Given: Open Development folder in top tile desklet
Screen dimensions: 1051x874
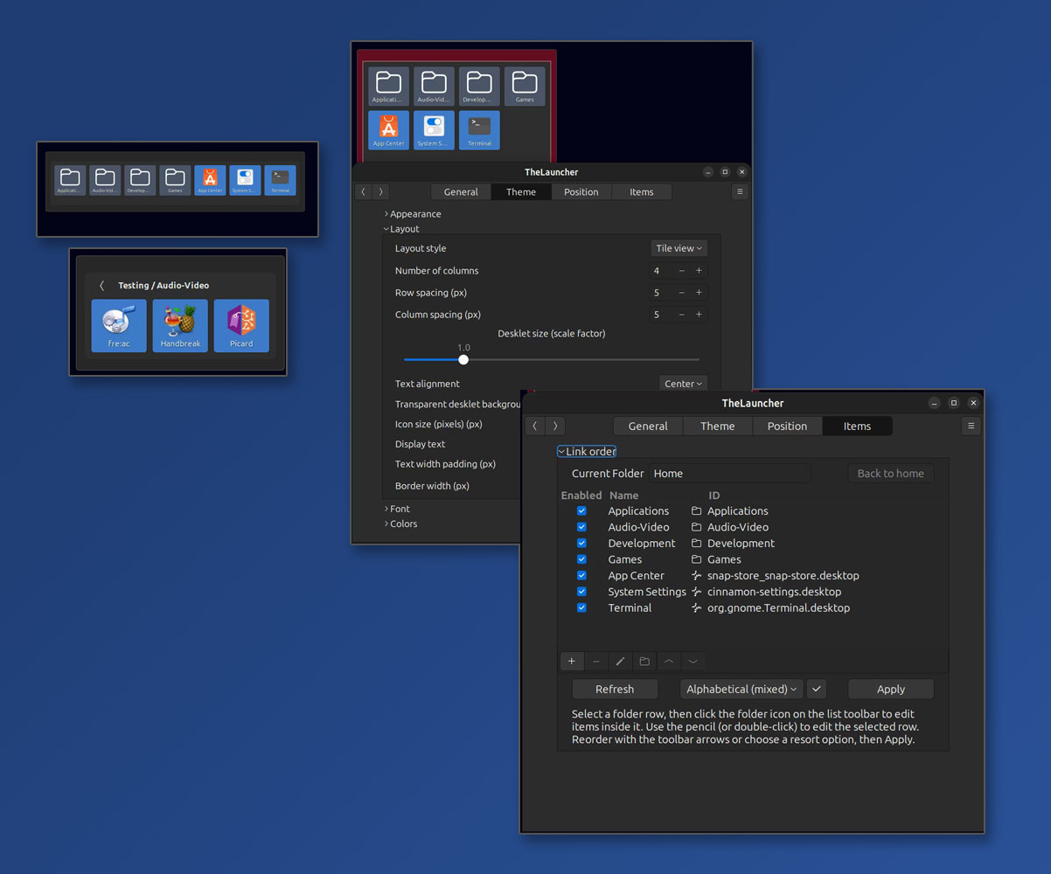Looking at the screenshot, I should (479, 87).
